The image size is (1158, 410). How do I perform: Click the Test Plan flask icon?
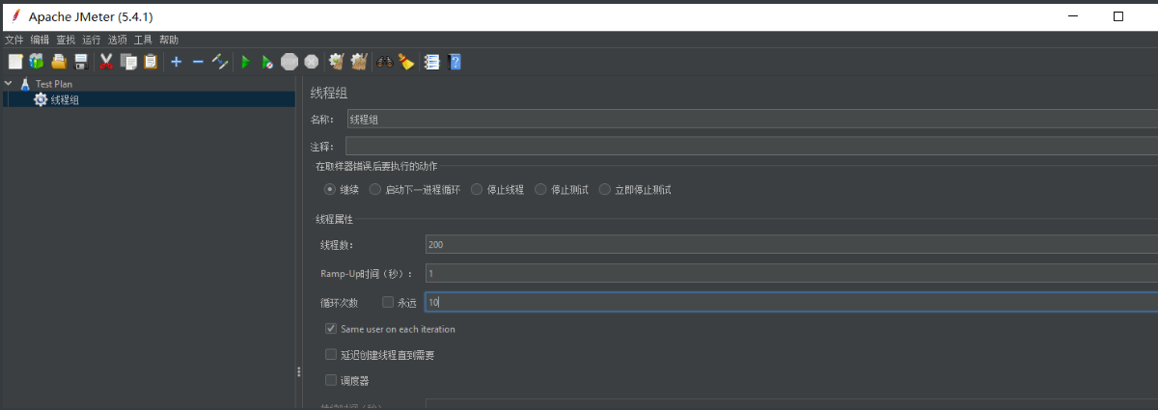pyautogui.click(x=25, y=84)
